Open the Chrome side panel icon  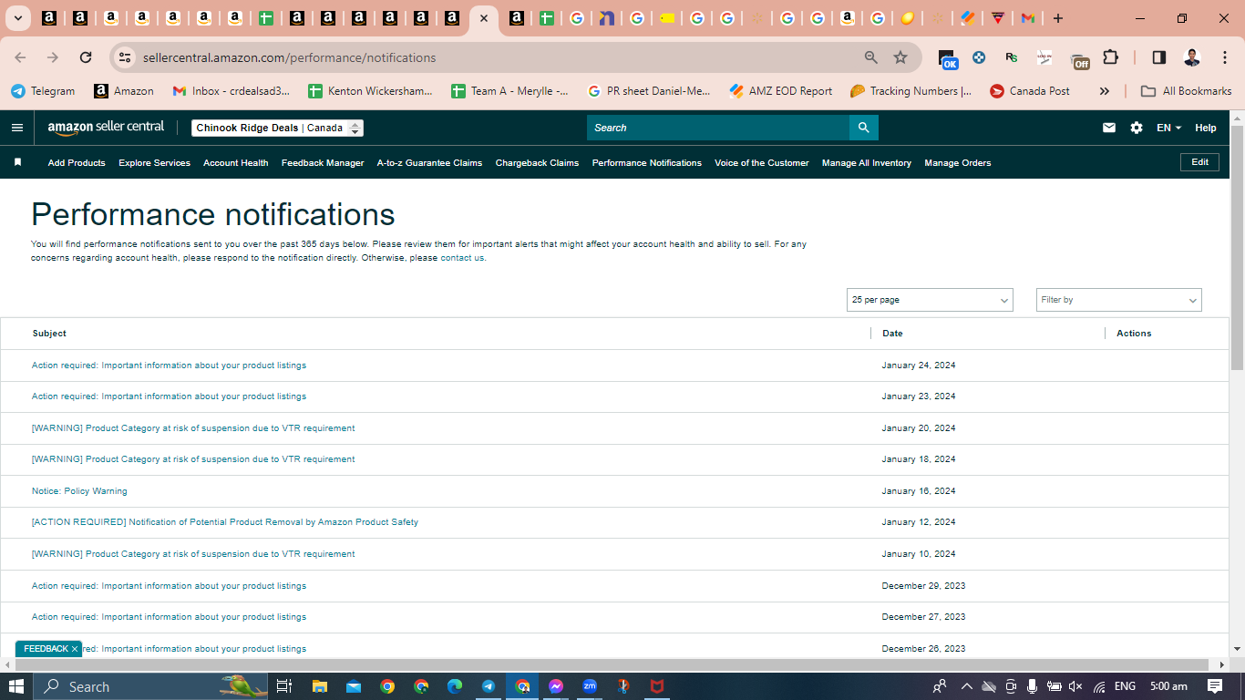1159,57
